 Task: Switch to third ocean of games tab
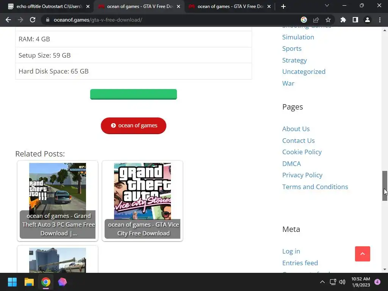click(x=230, y=6)
